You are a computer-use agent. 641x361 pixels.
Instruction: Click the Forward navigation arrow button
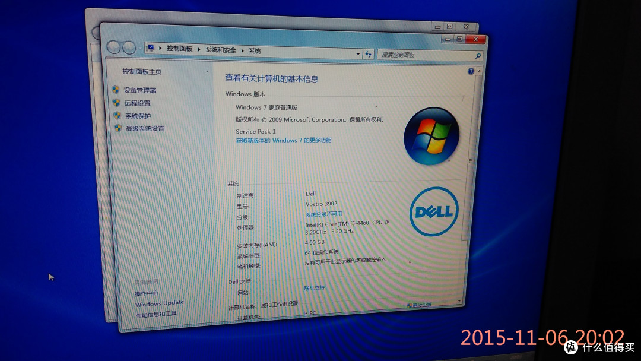click(x=129, y=48)
